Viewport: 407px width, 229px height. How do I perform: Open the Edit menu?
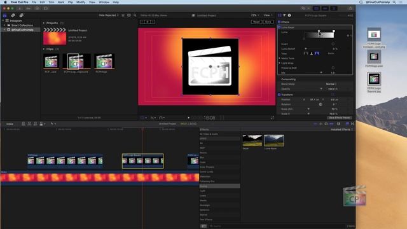coord(43,2)
